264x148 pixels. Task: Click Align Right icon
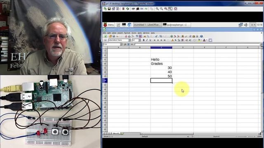click(x=161, y=40)
